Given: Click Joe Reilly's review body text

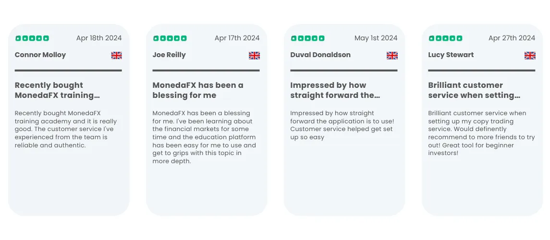Looking at the screenshot, I should point(205,137).
